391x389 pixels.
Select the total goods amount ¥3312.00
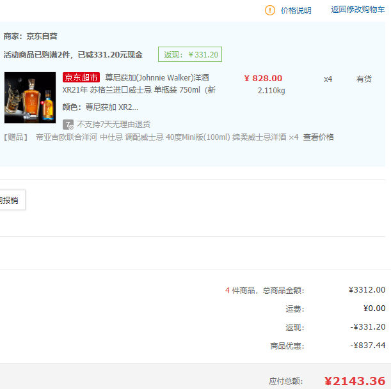coord(367,290)
